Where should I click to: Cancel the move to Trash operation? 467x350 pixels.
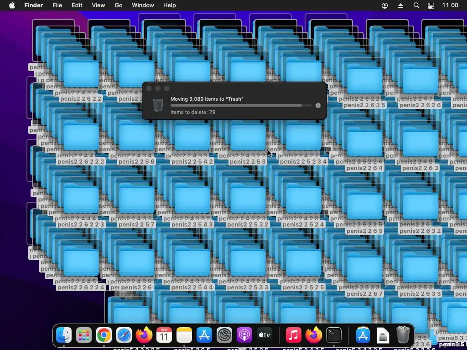click(318, 105)
